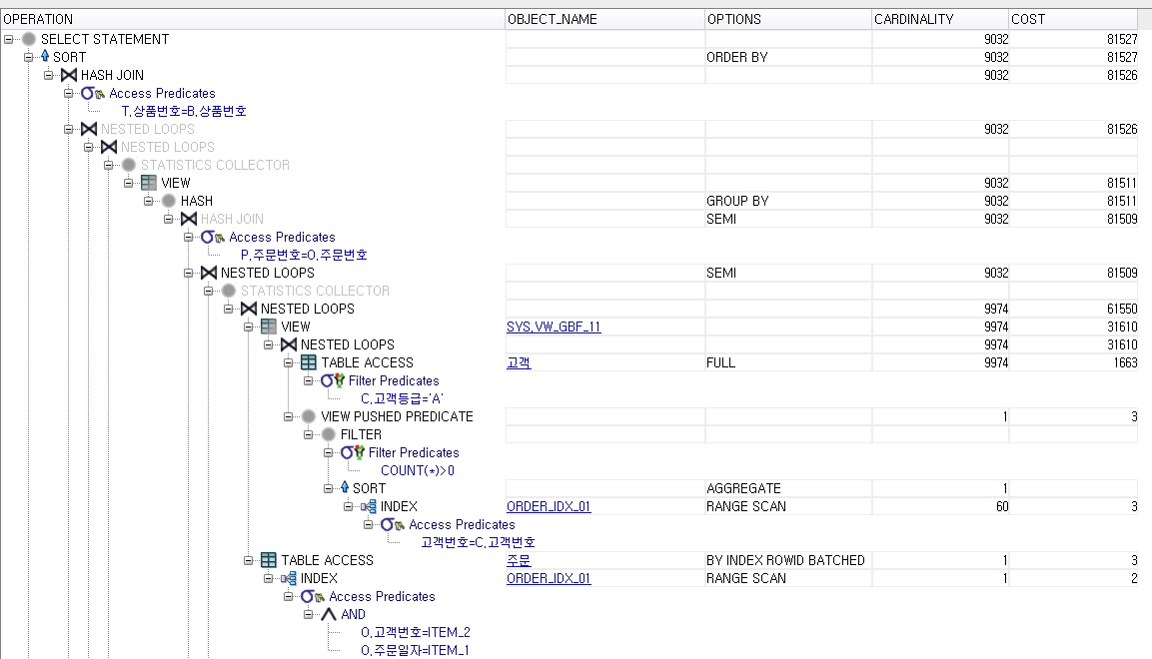The image size is (1152, 659).
Task: Select second grayed STATISTICS COLLECTOR row
Action: point(315,291)
